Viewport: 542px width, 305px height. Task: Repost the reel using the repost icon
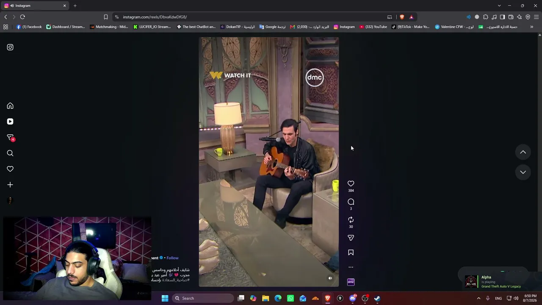[351, 220]
